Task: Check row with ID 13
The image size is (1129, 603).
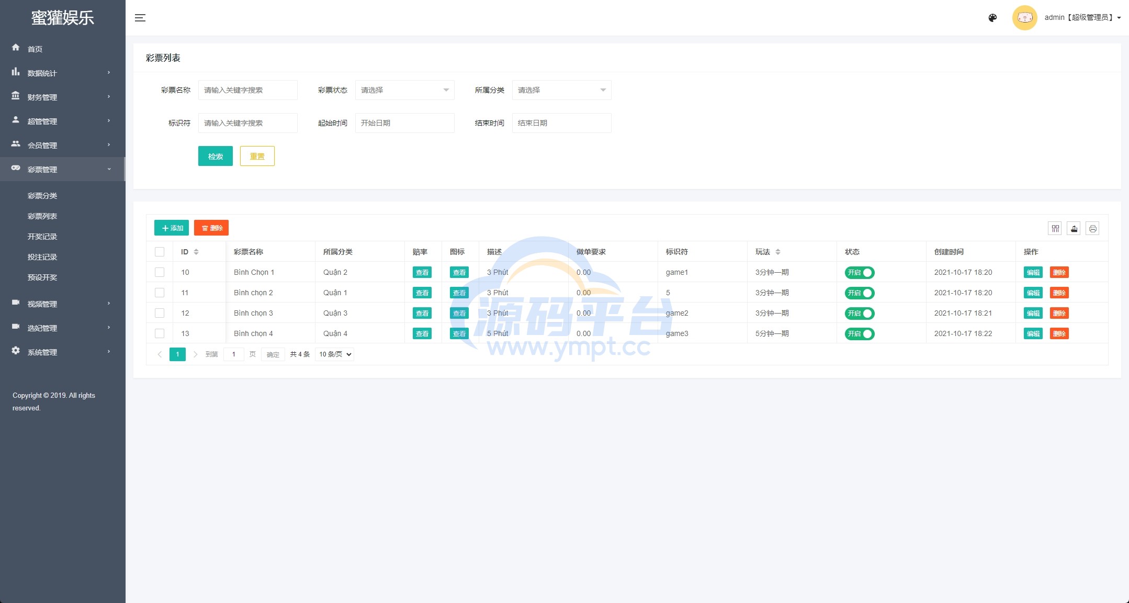Action: point(160,333)
